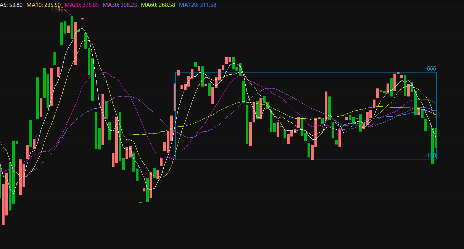The width and height of the screenshot is (464, 249).
Task: Select the tallest green candle under 1196
Action: pos(72,27)
